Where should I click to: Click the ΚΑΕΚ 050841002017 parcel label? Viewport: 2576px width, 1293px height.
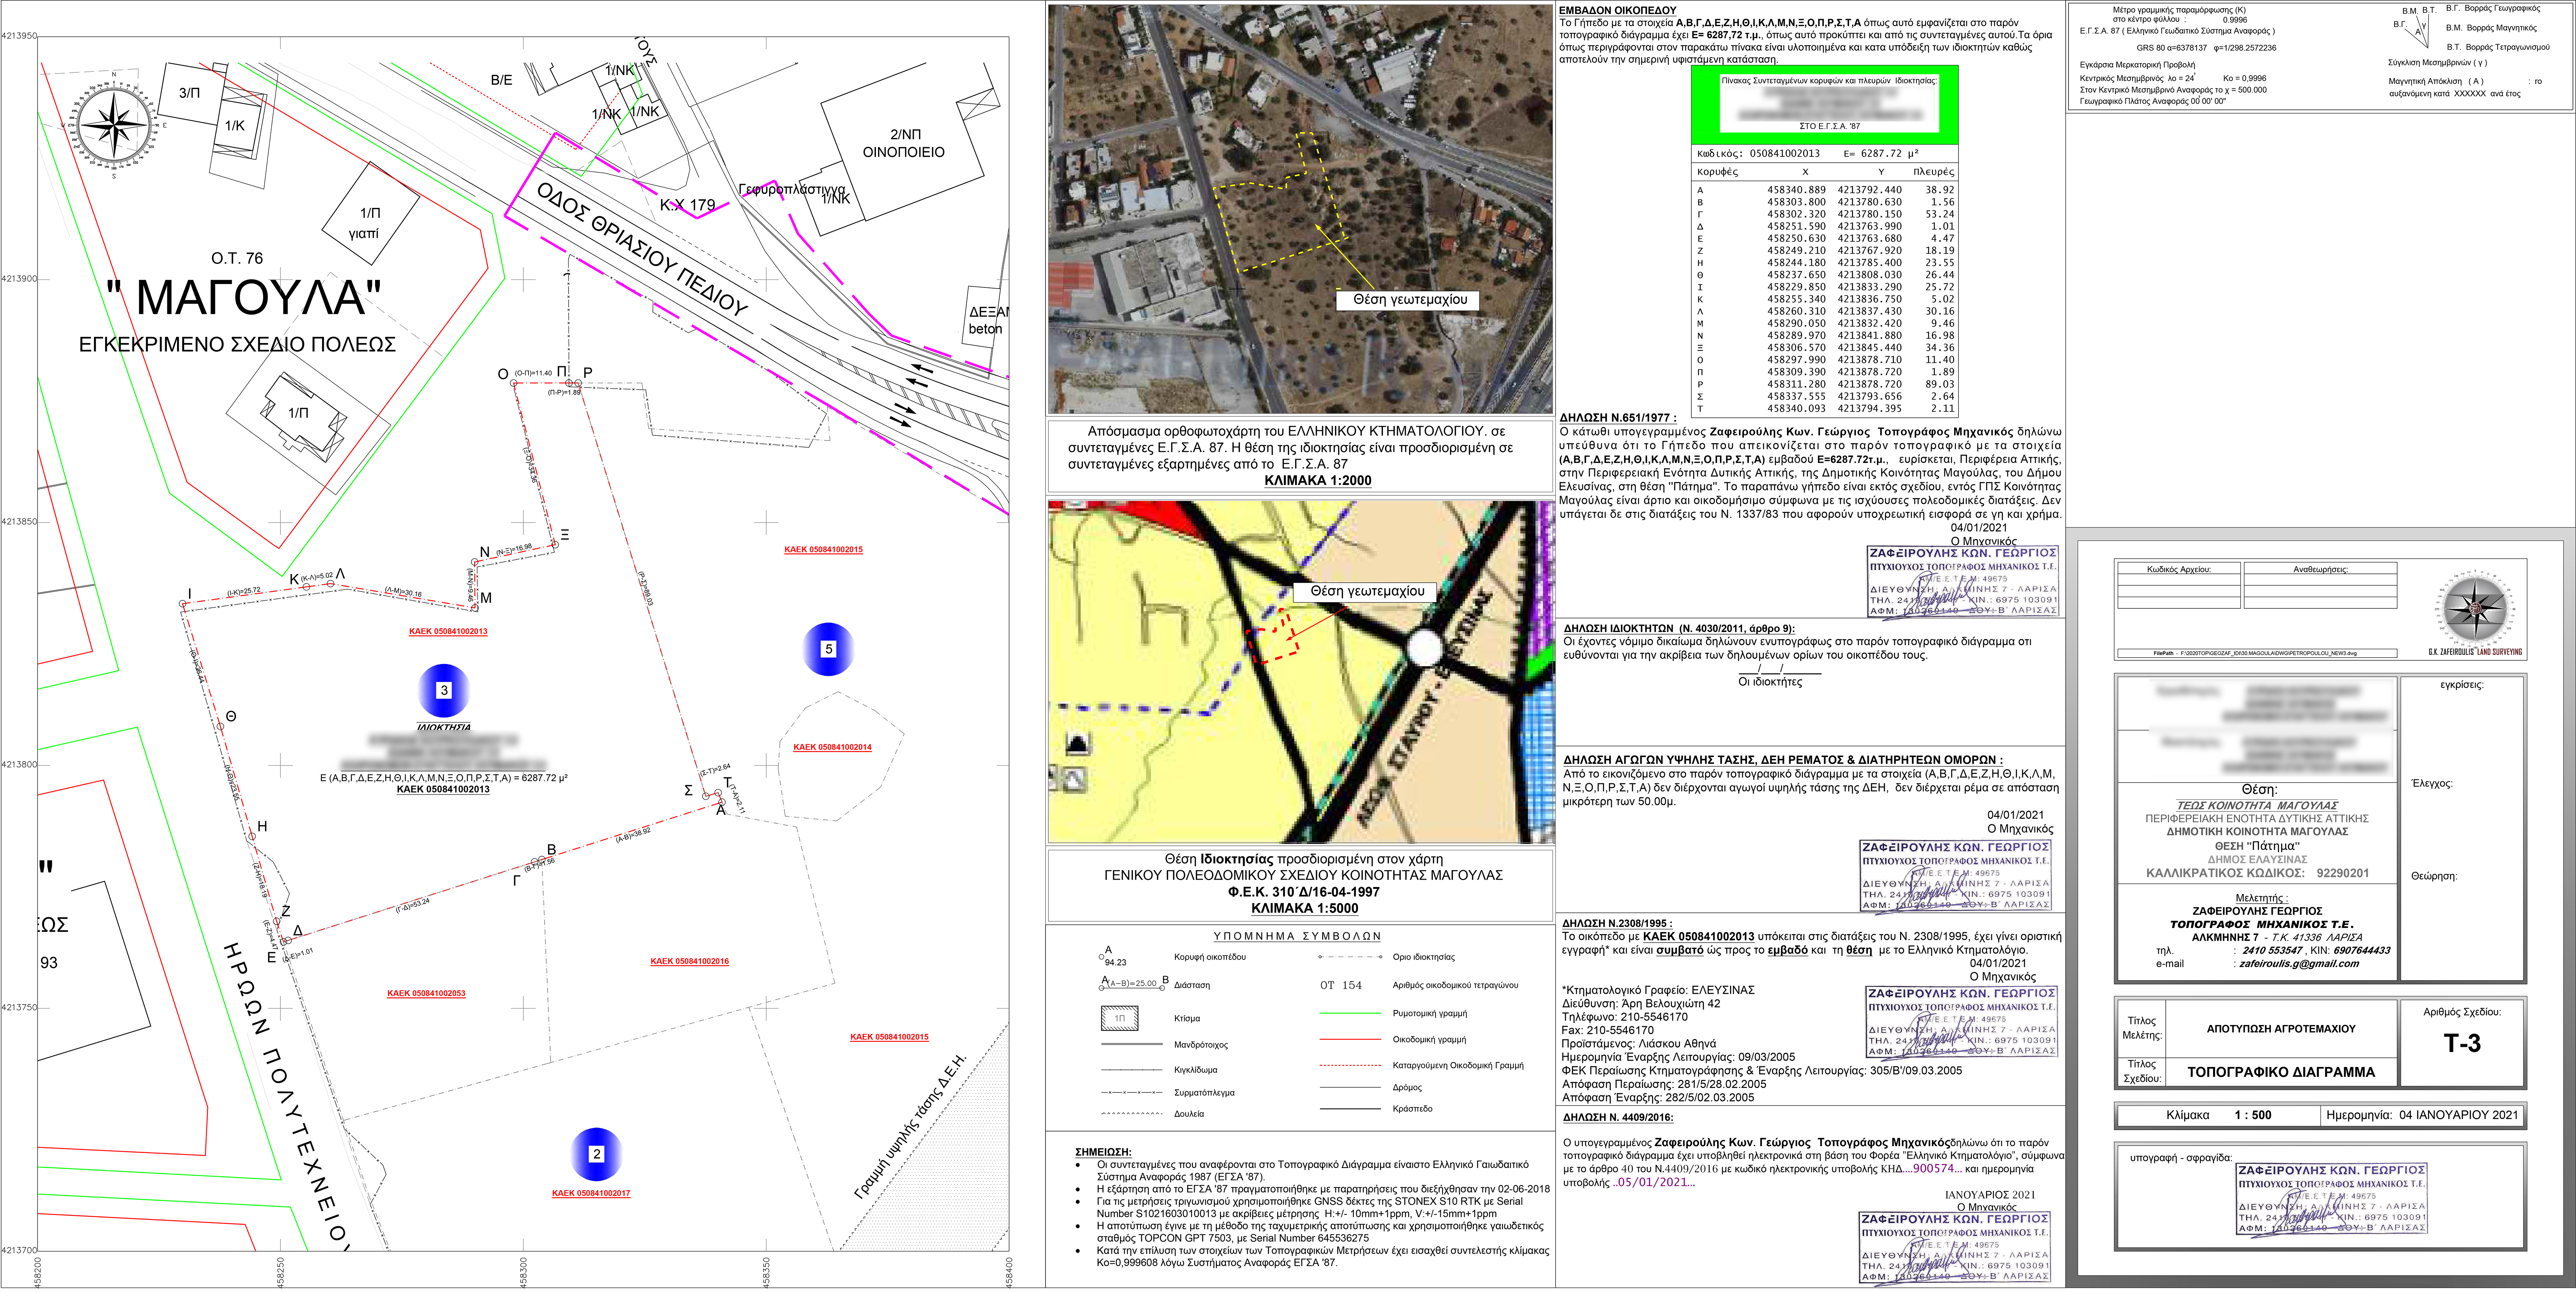pyautogui.click(x=591, y=1193)
